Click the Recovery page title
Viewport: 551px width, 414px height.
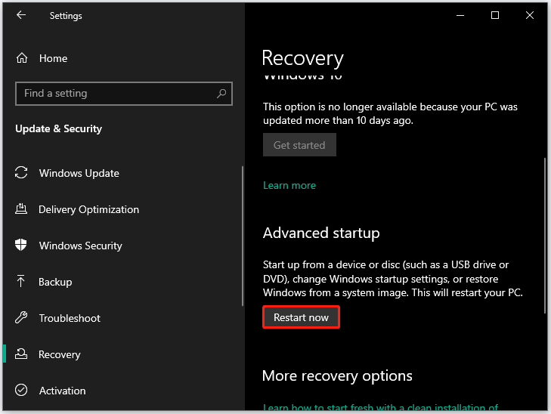(x=302, y=58)
